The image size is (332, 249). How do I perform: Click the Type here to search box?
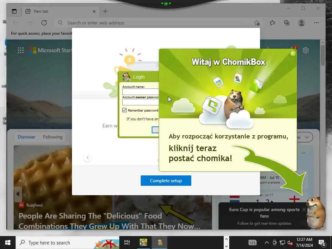pos(67,243)
